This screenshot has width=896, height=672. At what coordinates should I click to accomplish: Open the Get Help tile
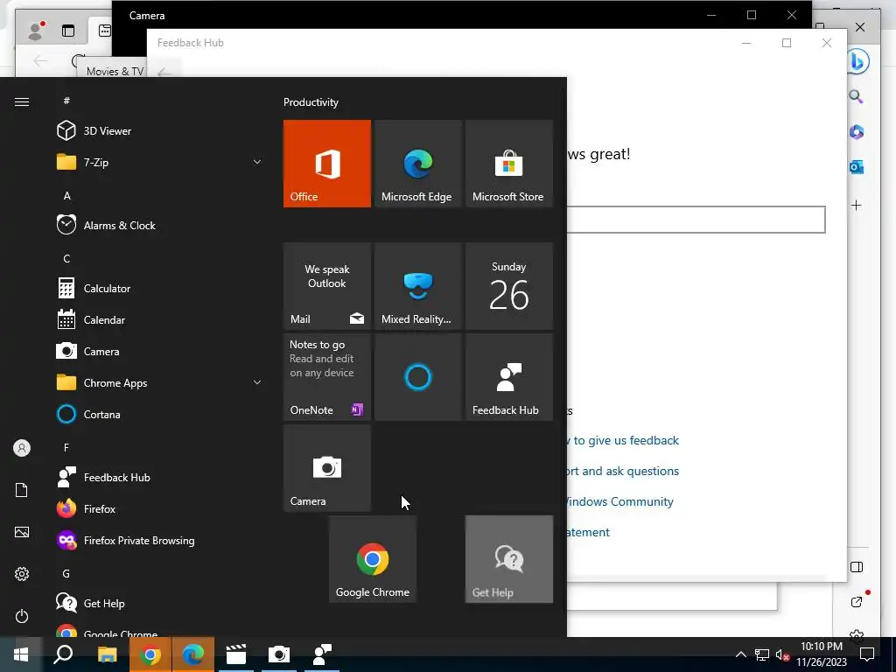tap(509, 559)
